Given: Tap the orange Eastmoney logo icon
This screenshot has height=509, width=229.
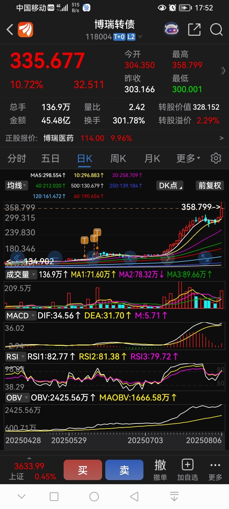Looking at the screenshot, I should [x=25, y=30].
